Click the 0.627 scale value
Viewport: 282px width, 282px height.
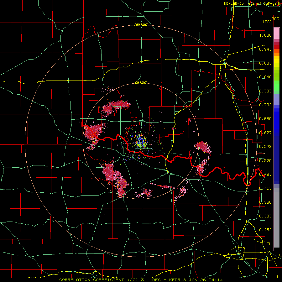[x=265, y=133]
